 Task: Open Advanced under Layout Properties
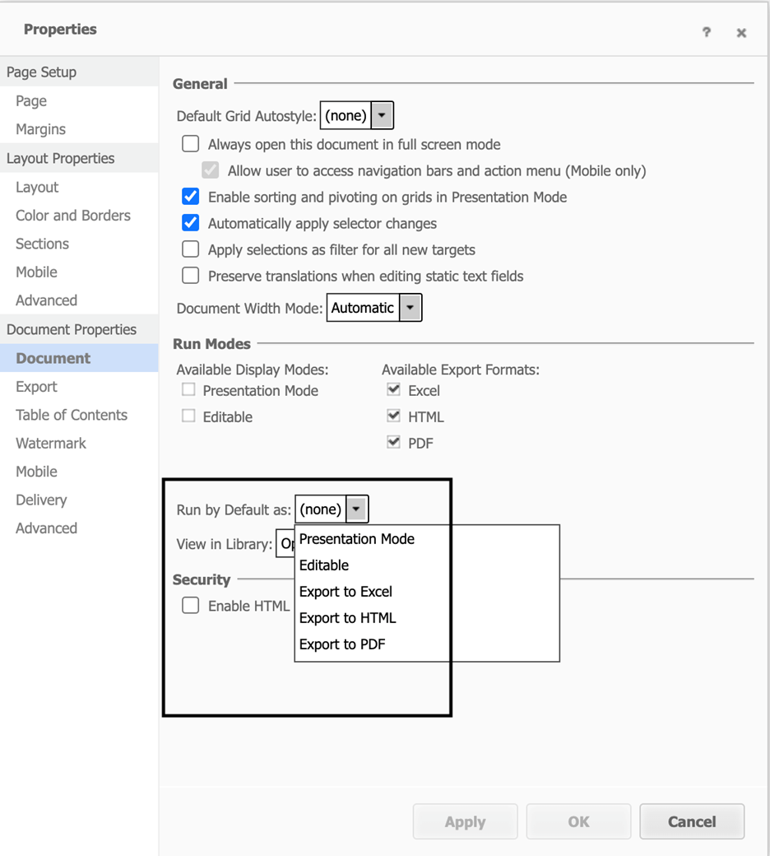click(79, 300)
